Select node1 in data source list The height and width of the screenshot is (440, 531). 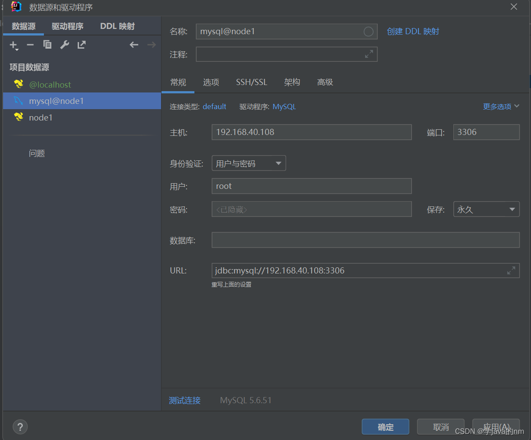point(82,117)
